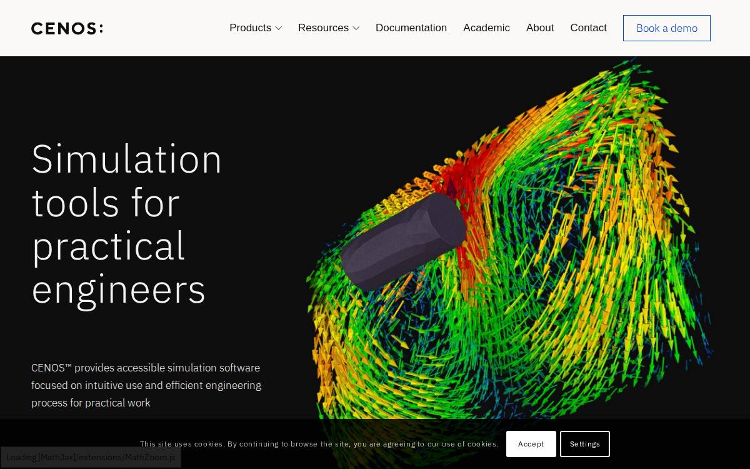The image size is (750, 469).
Task: Click the 'Simulation tools for practical engineers' heading
Action: (x=127, y=223)
